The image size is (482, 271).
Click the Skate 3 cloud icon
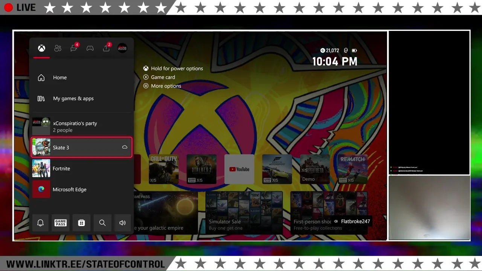pos(125,147)
